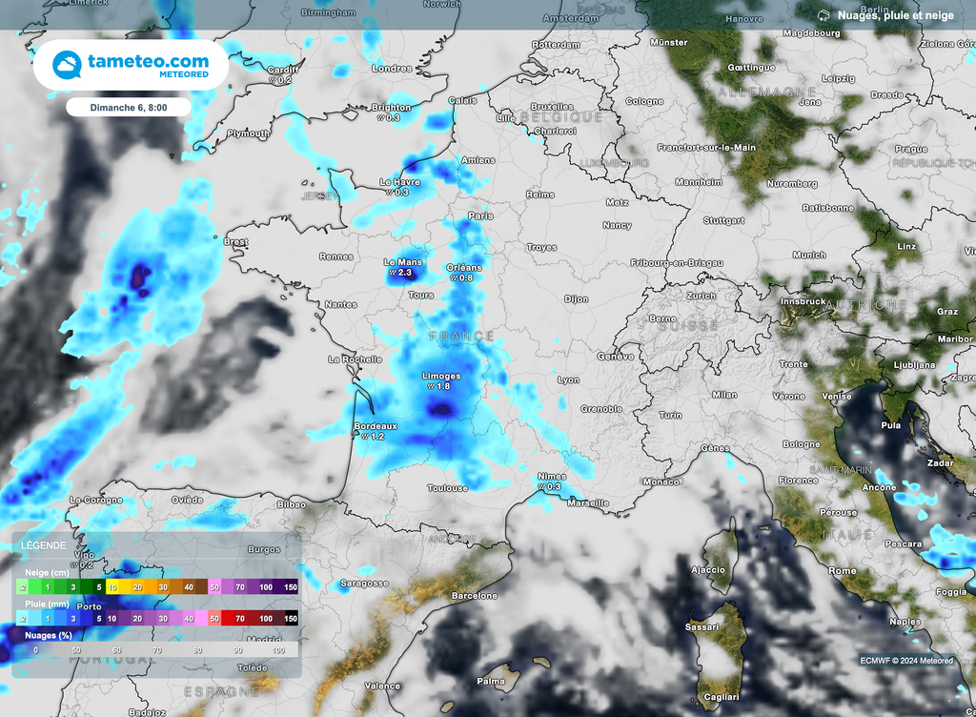Select the Toulouse city label on the map
The height and width of the screenshot is (717, 976).
pos(447,488)
